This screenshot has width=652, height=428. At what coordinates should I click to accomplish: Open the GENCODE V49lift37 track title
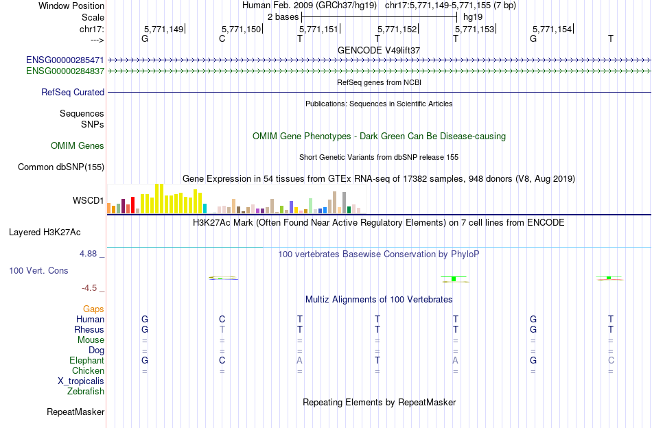tap(379, 50)
